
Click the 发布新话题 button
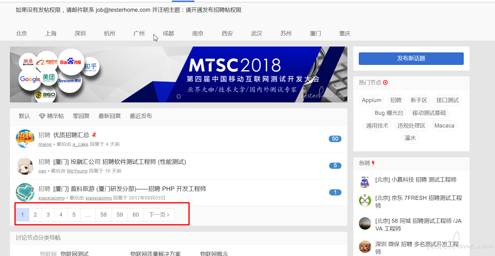[411, 58]
